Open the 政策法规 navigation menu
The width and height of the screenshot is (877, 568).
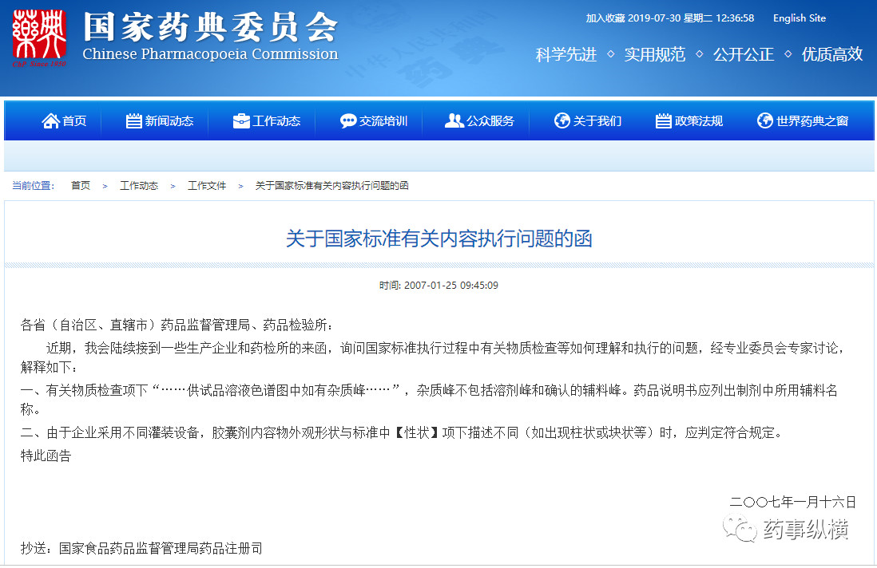699,121
